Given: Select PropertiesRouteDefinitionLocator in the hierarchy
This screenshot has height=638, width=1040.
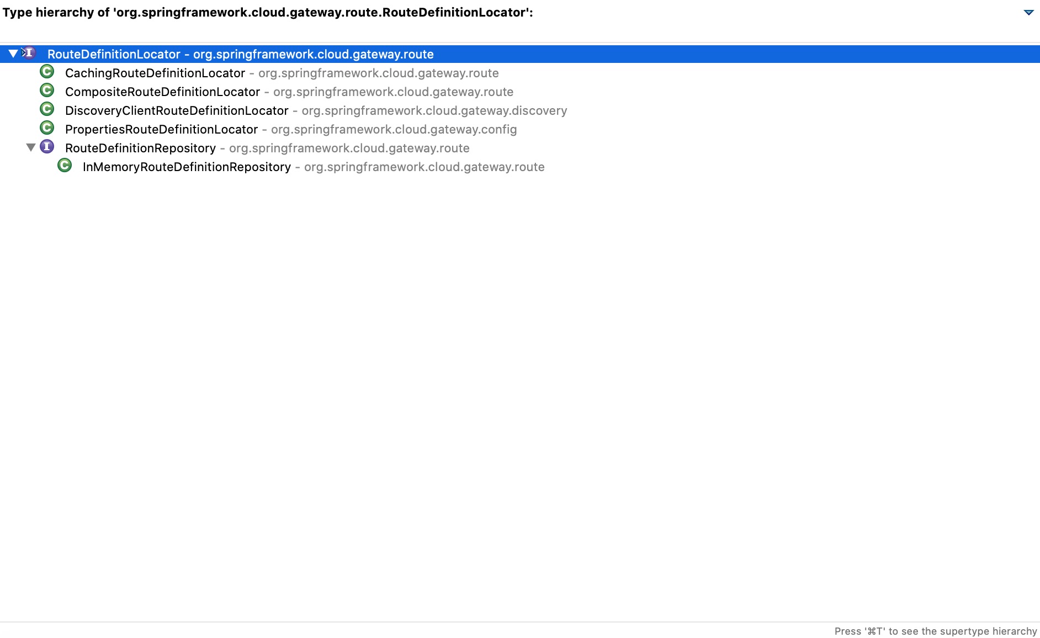Looking at the screenshot, I should coord(161,129).
